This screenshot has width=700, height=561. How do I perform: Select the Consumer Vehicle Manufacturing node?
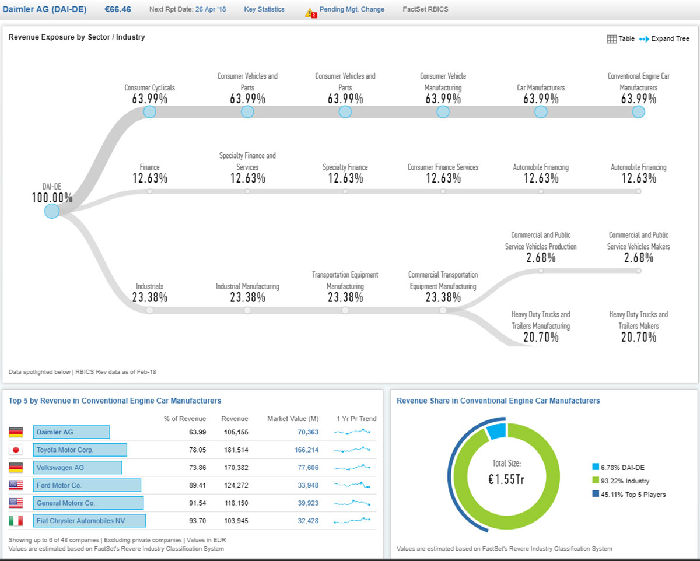pos(443,111)
